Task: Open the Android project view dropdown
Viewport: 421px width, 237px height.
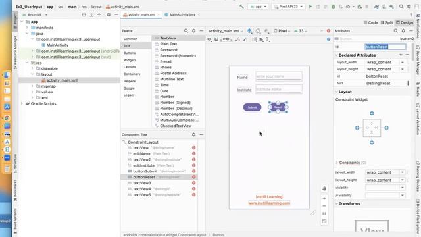Action: (x=35, y=14)
